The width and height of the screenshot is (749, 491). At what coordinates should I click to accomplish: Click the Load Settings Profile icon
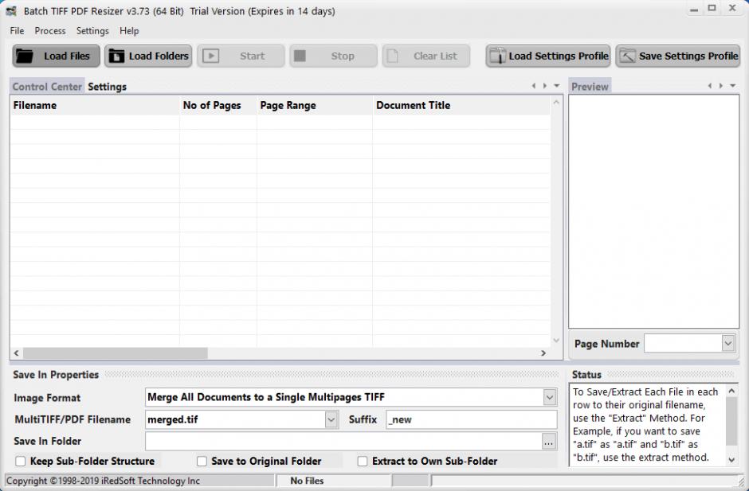pyautogui.click(x=497, y=56)
